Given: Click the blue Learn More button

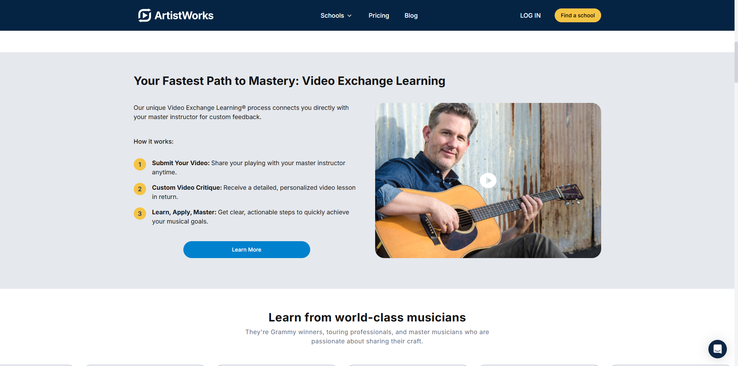Looking at the screenshot, I should pos(246,250).
